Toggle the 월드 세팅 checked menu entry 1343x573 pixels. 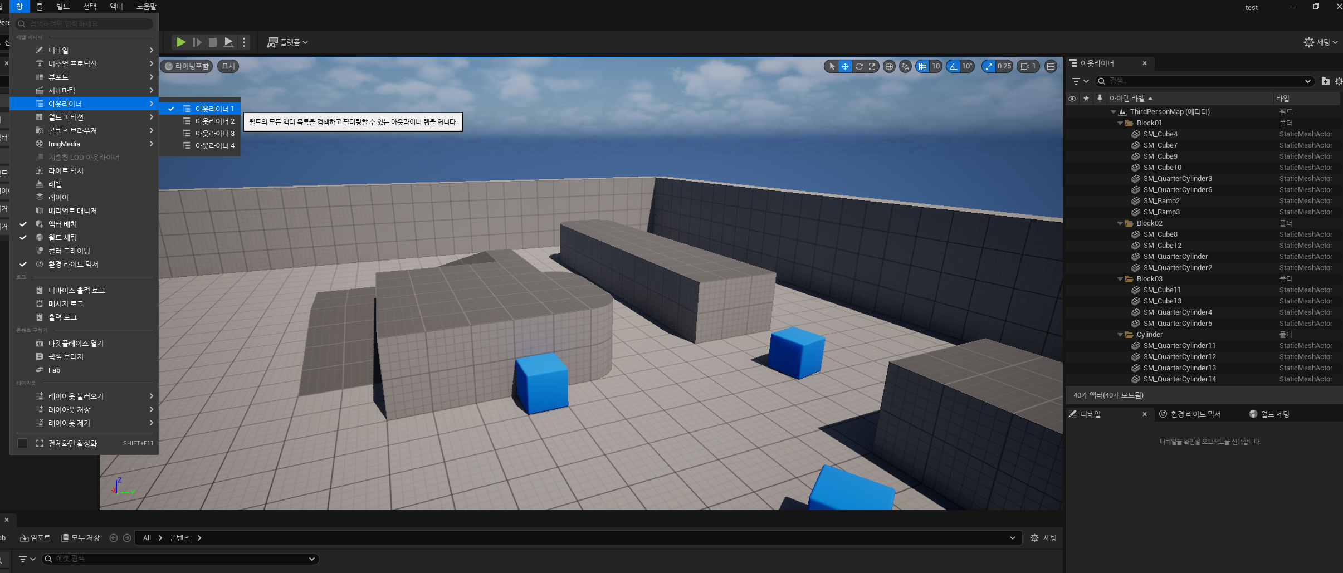84,238
